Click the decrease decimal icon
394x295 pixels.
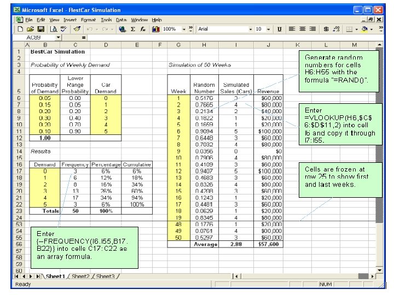pos(336,29)
